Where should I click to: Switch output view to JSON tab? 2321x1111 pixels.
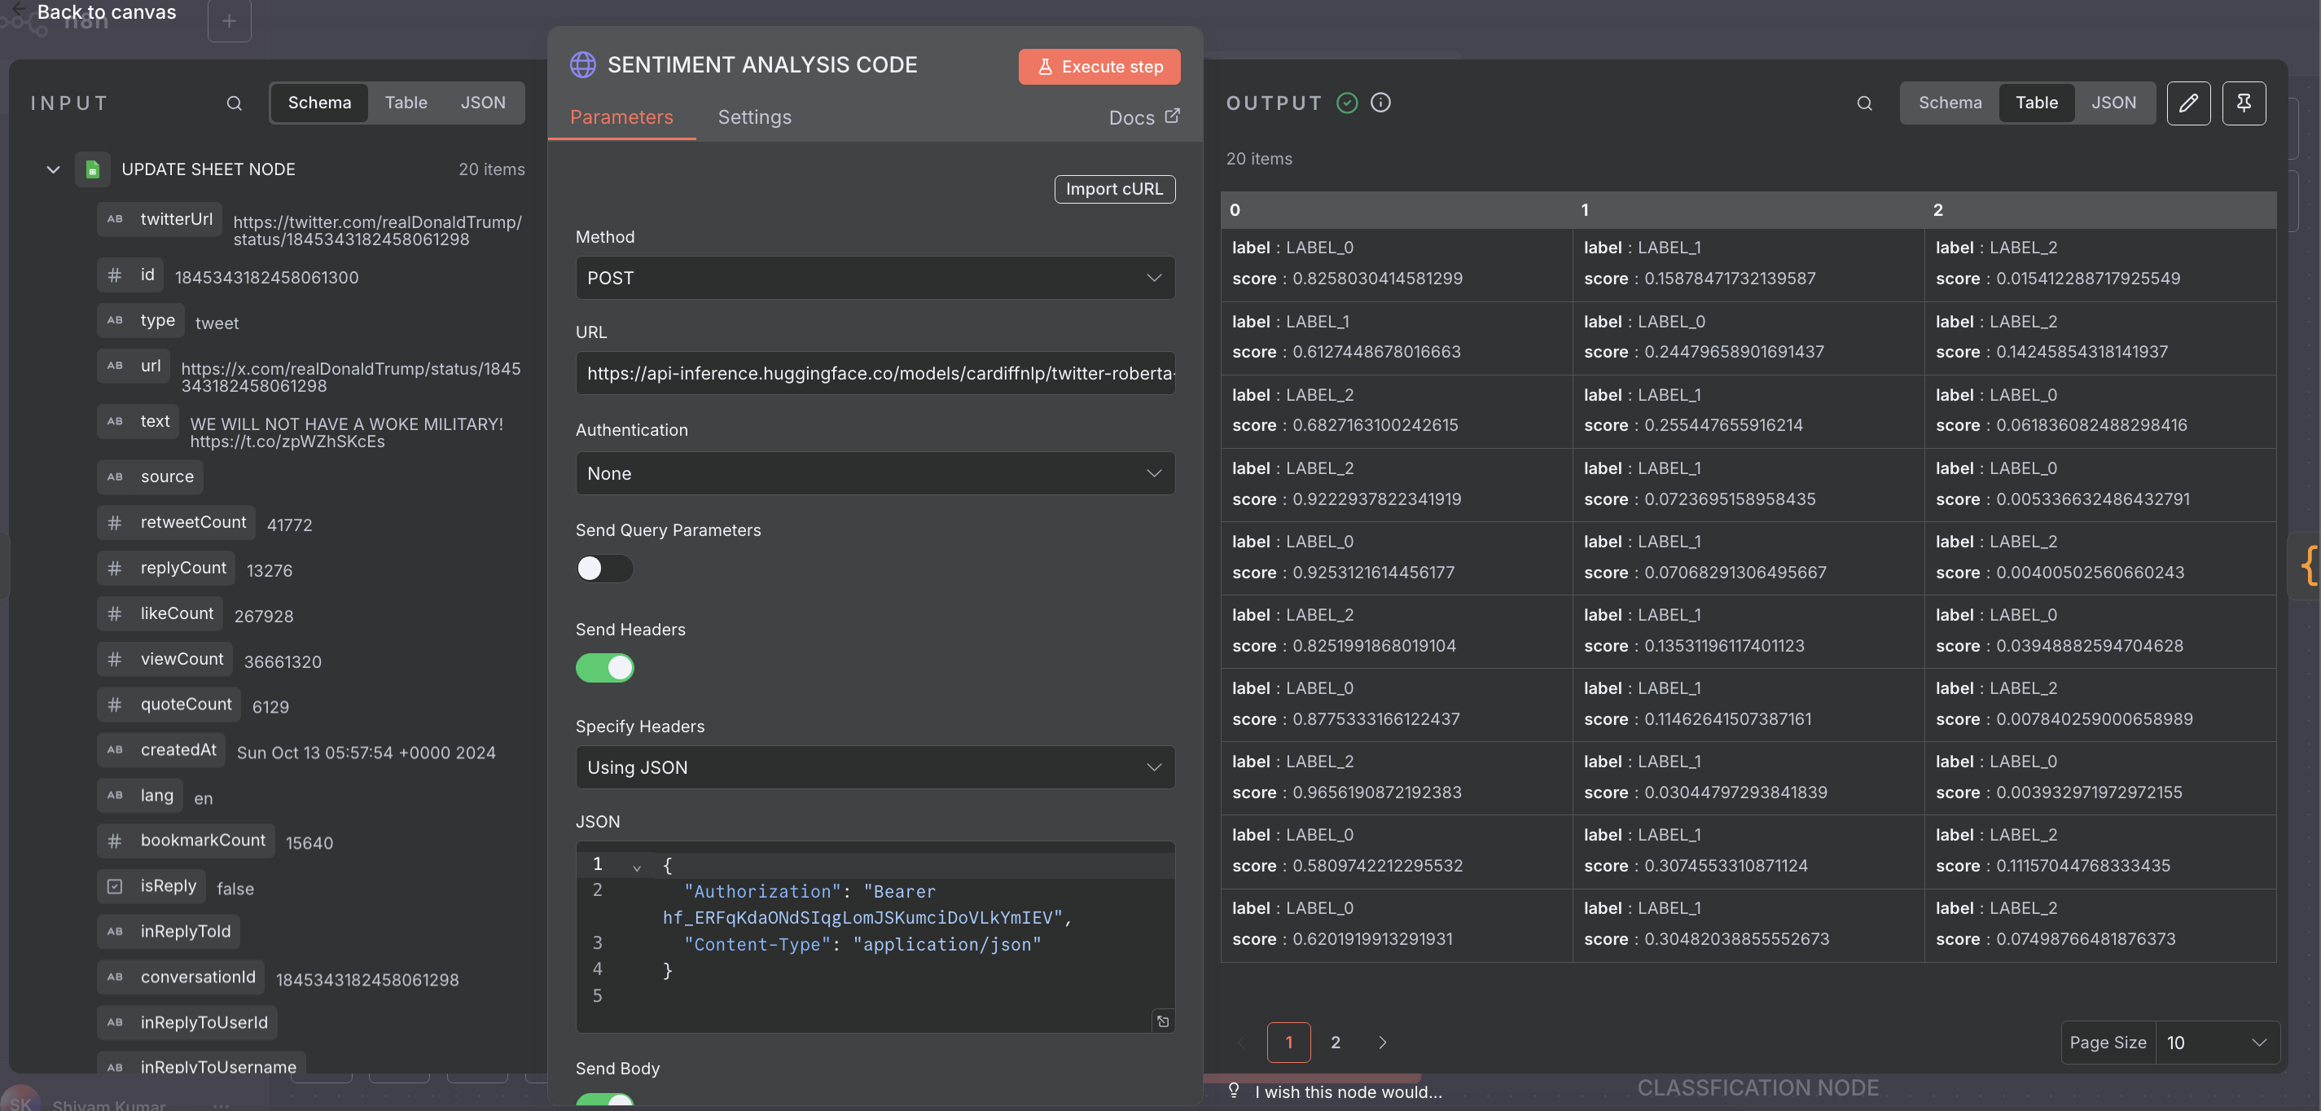(x=2113, y=103)
